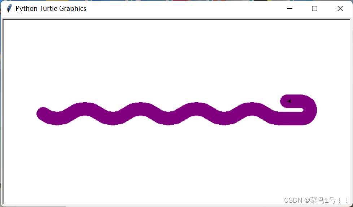Close the Python Turtle Graphics window
The image size is (353, 207).
340,9
